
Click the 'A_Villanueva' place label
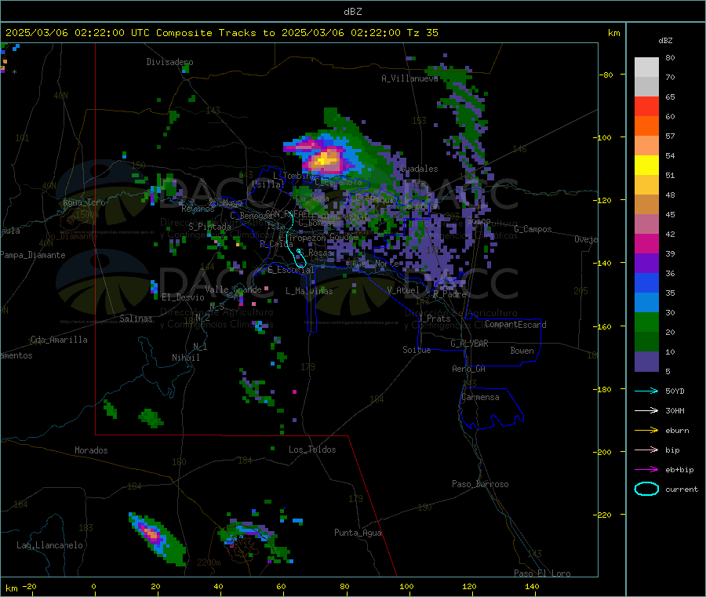[409, 78]
